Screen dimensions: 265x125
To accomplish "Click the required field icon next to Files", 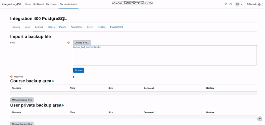I will coord(69,43).
